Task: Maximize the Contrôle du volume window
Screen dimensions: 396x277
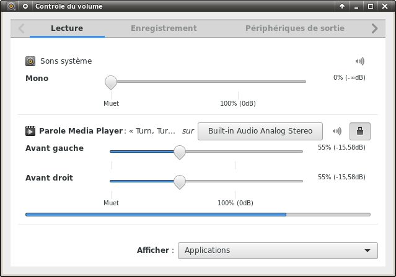Action: tap(371, 6)
